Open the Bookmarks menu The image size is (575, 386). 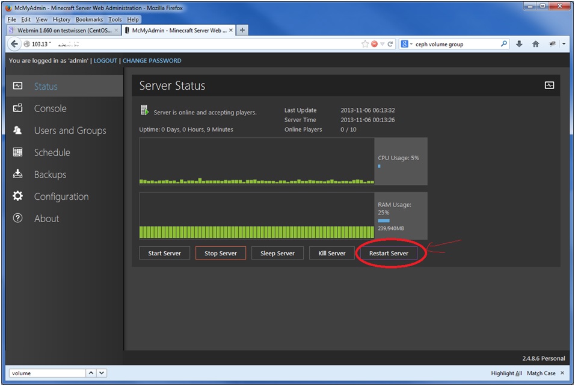pos(89,19)
